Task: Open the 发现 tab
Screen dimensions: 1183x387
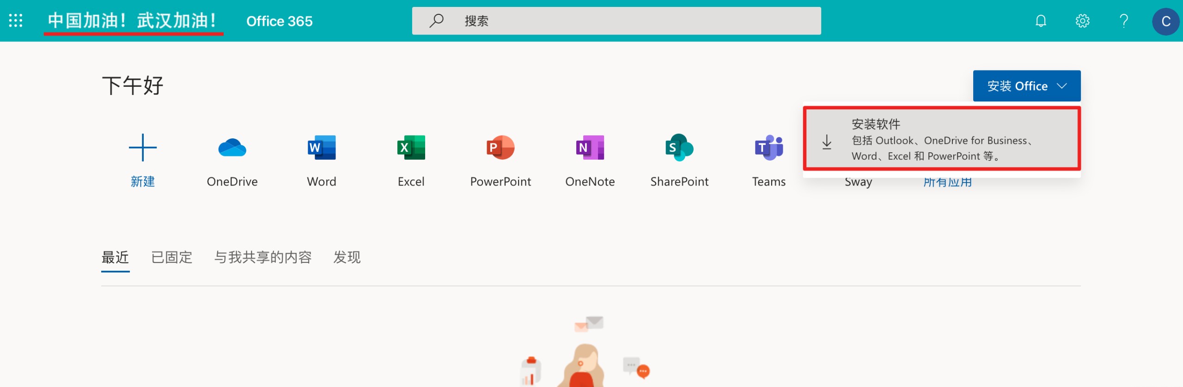Action: pyautogui.click(x=347, y=257)
